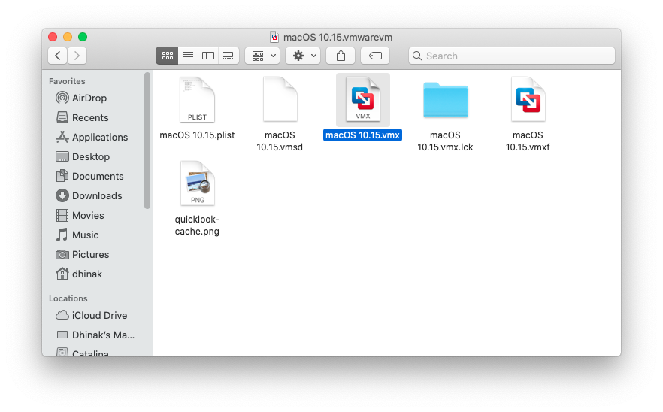
Task: Switch to list view mode
Action: 188,56
